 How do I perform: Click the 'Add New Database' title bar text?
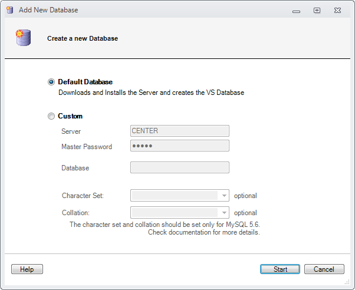tap(48, 10)
